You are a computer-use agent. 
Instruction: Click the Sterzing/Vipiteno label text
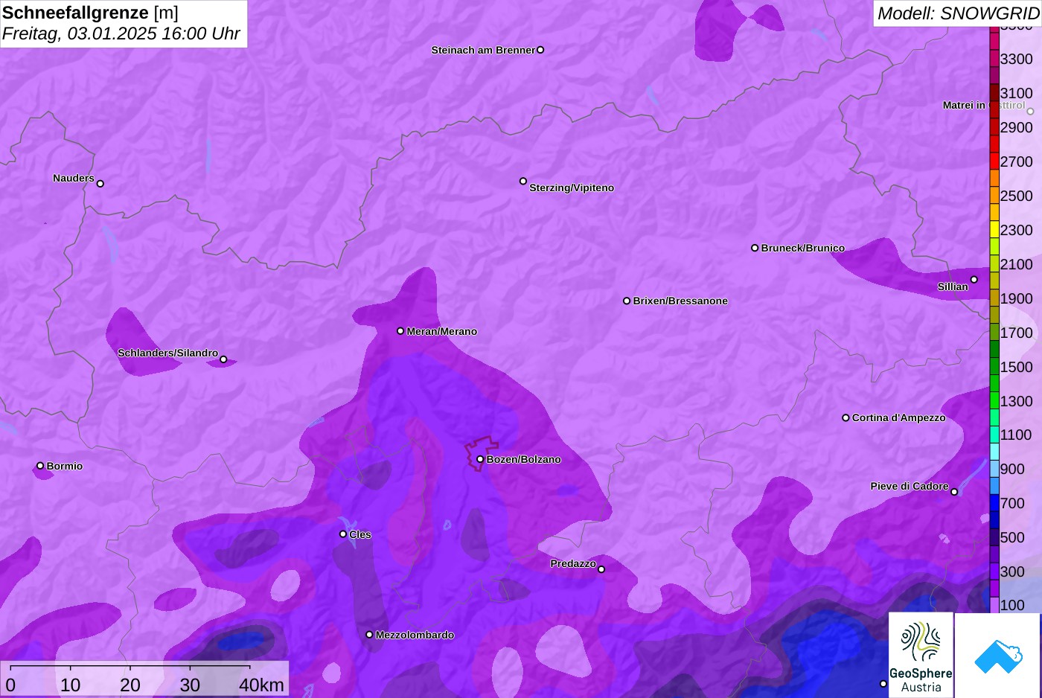(x=572, y=188)
